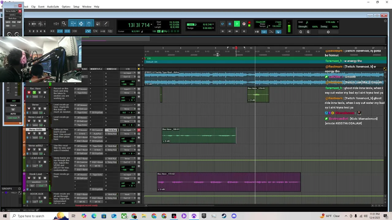The height and width of the screenshot is (220, 392).
Task: Select the Scrubber speaker tool
Action: point(98,24)
